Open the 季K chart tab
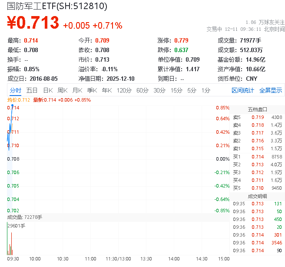 click(92, 90)
